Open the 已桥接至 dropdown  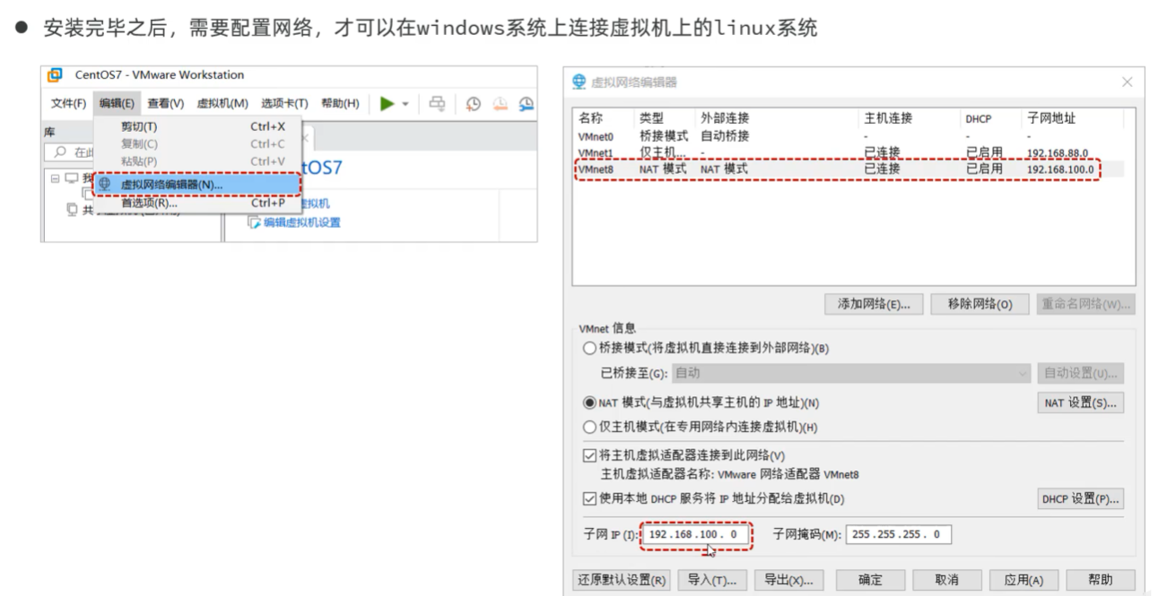[x=851, y=373]
